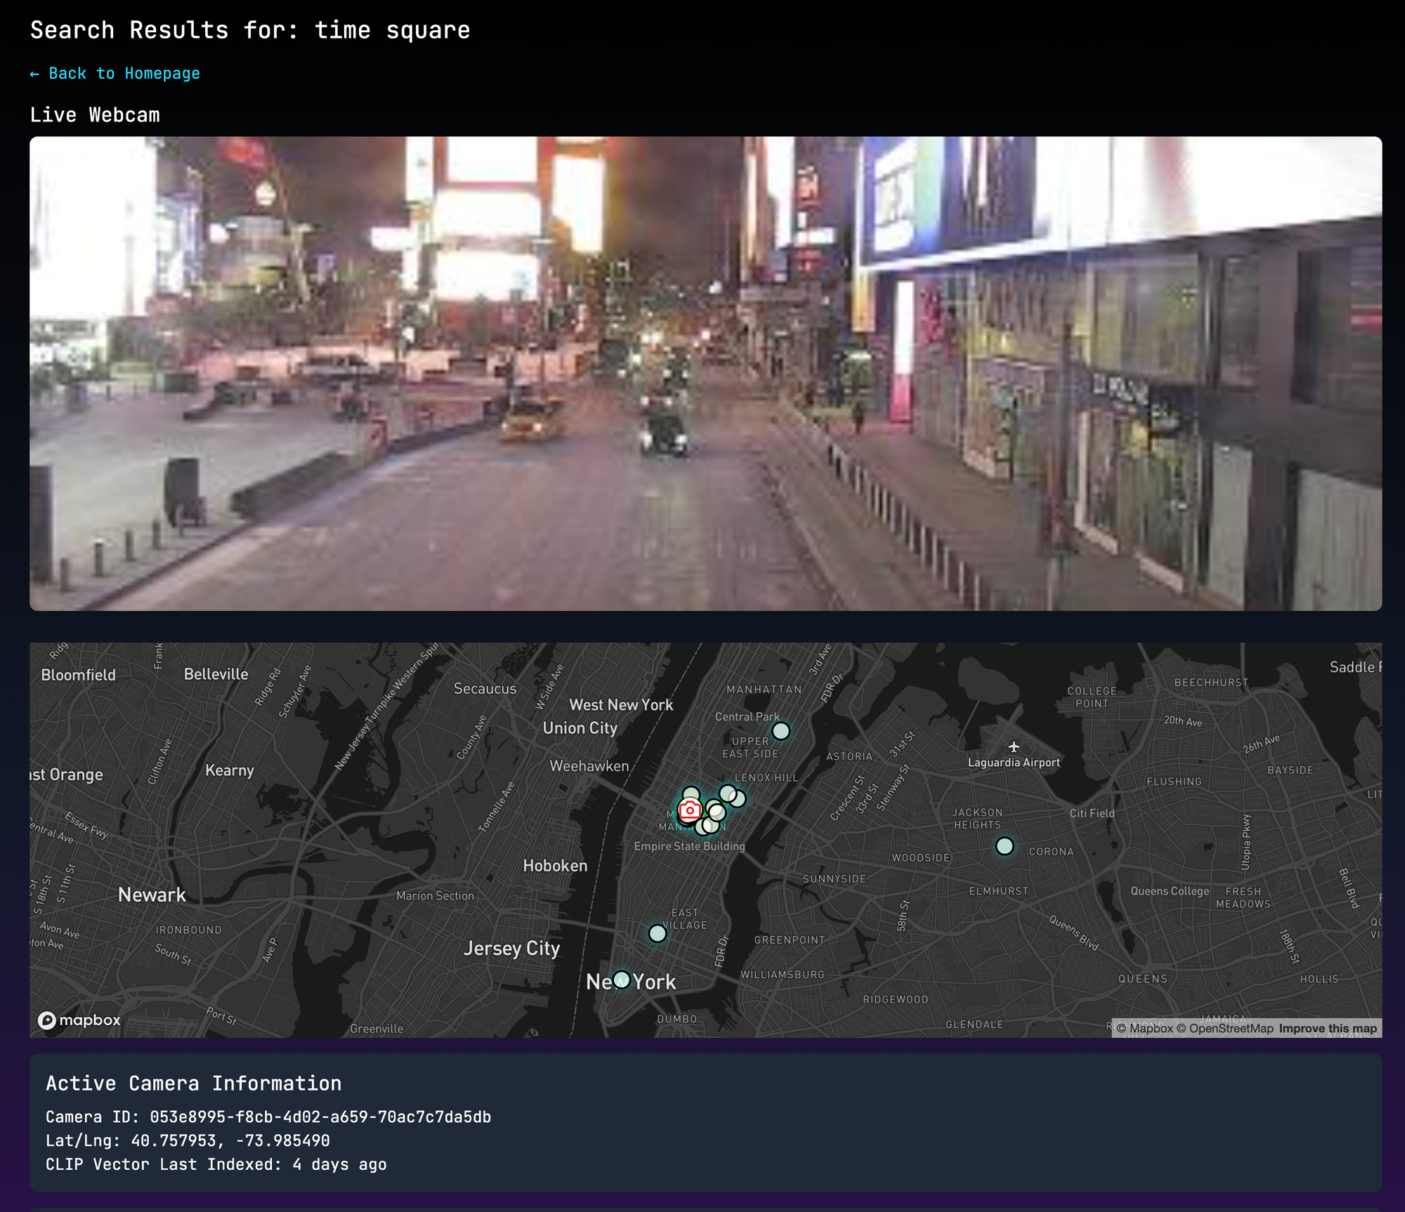
Task: Click the Lat/Lng coordinates line
Action: coord(188,1140)
